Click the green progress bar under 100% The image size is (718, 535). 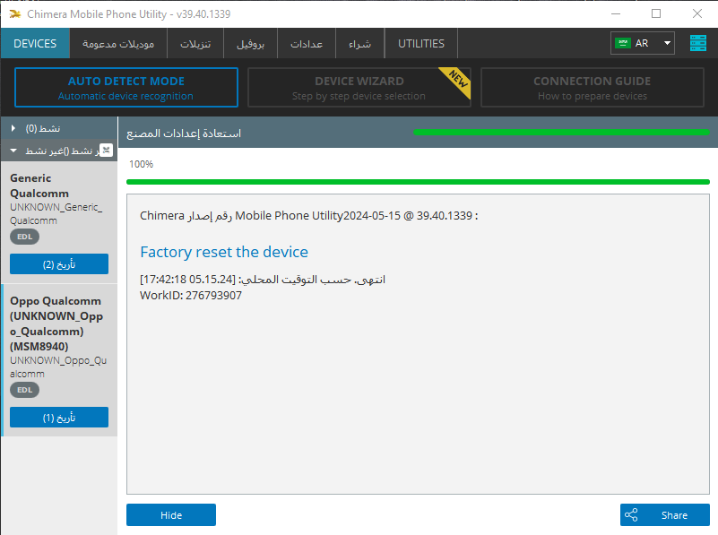coord(418,182)
